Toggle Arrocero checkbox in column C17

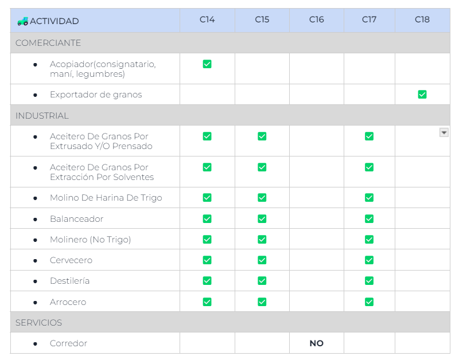coord(369,302)
